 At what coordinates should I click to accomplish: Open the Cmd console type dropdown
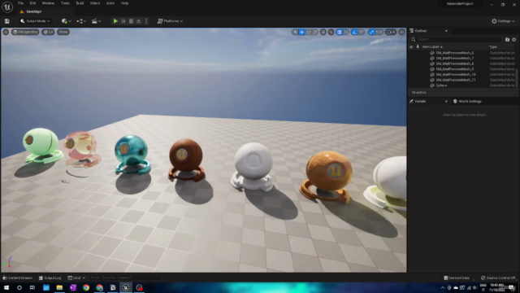tap(76, 278)
